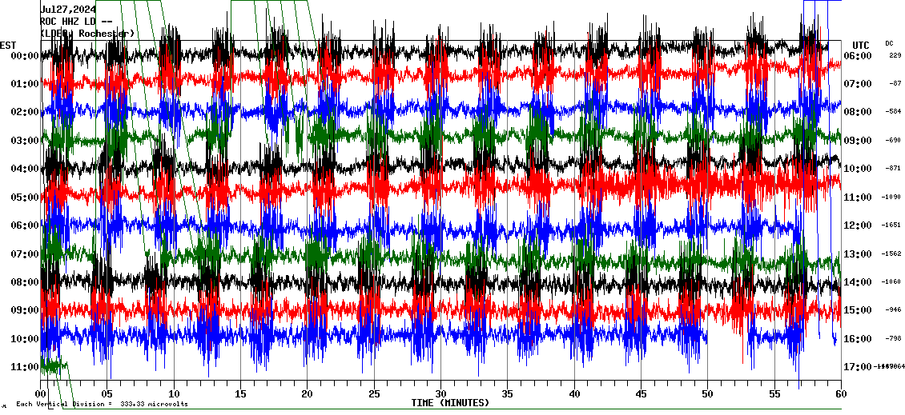Viewport: 905px width, 415px height.
Task: Click the TIME (MINUTES) axis title
Action: coord(450,403)
